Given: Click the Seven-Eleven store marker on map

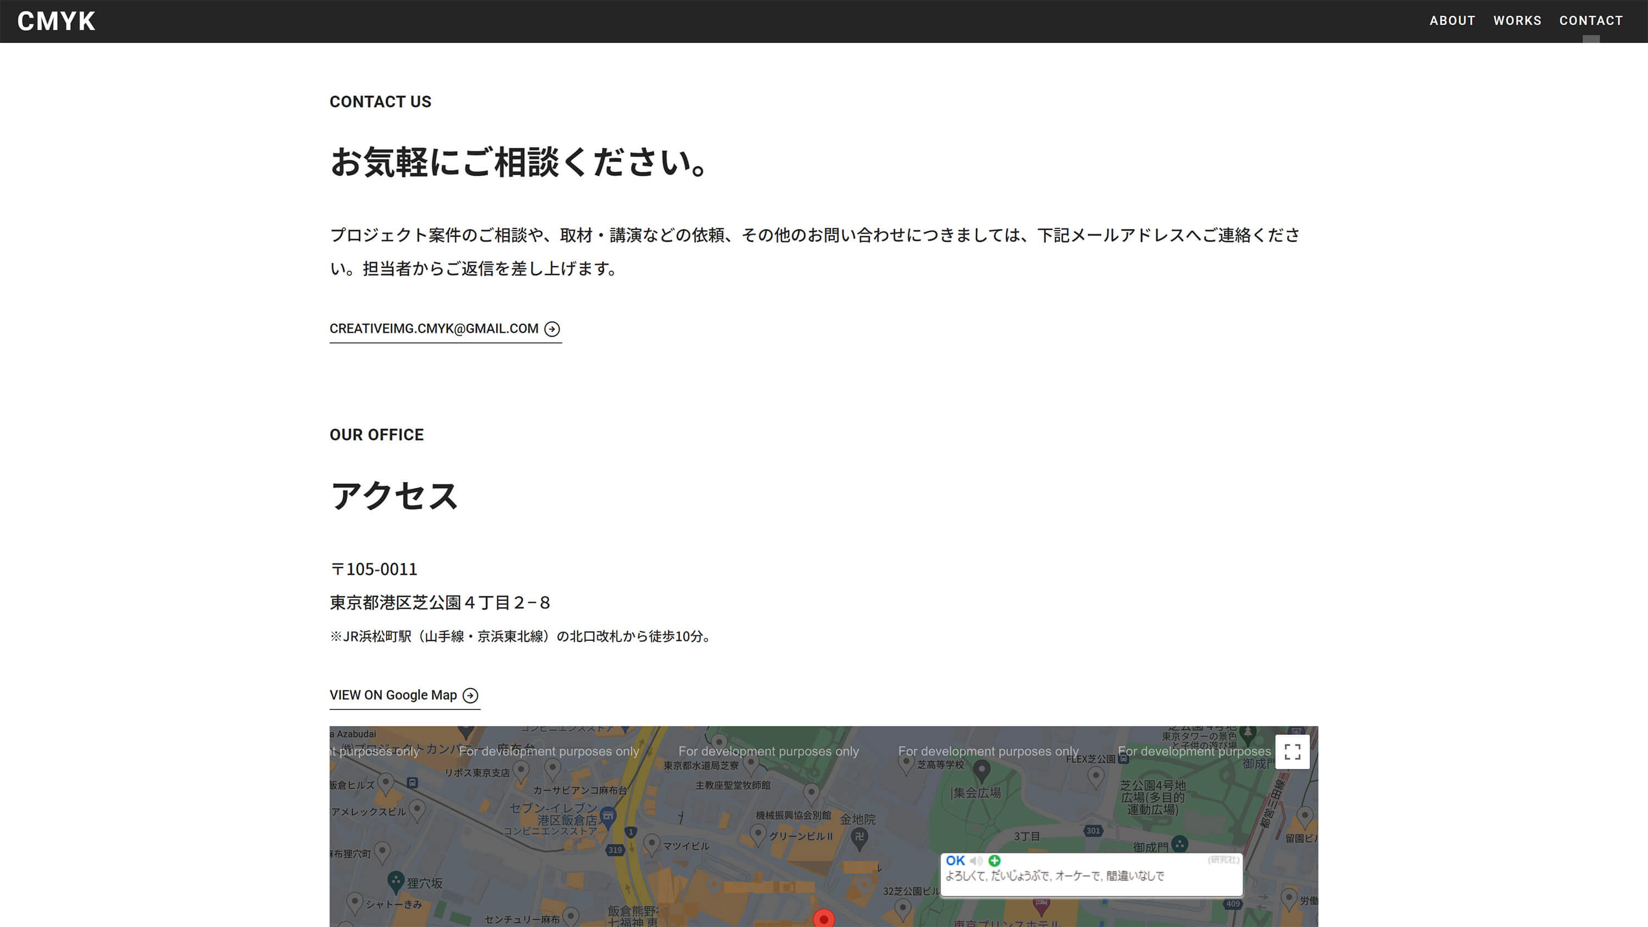Looking at the screenshot, I should [x=608, y=815].
